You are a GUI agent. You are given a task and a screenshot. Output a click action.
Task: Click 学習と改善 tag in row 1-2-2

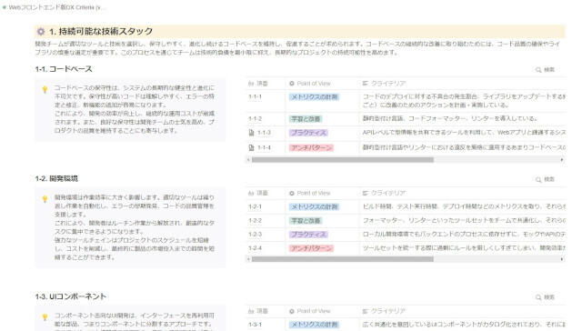(x=306, y=221)
